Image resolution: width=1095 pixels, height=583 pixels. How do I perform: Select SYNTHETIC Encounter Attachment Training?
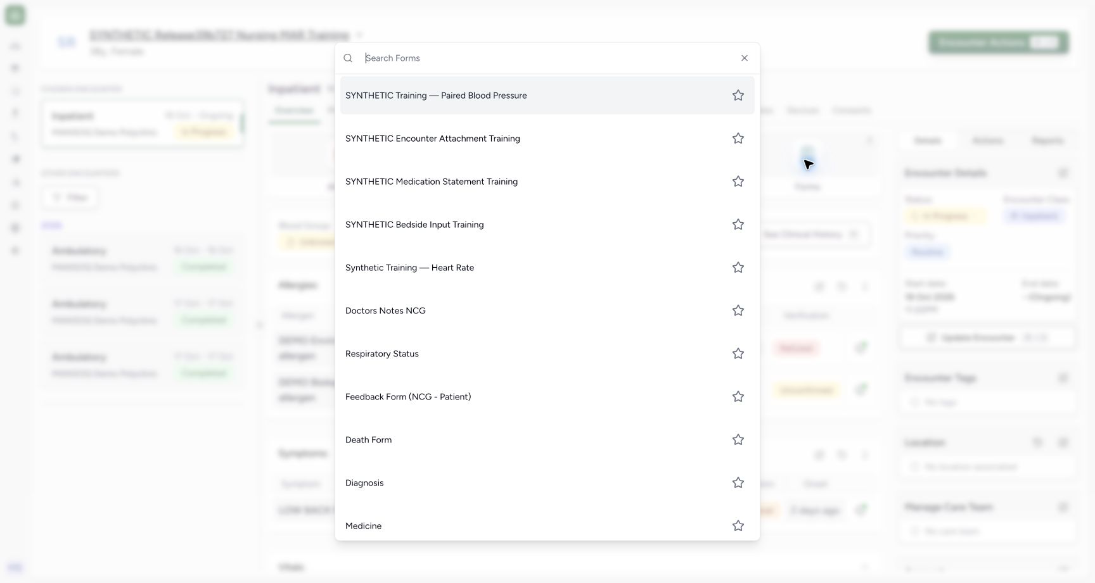pyautogui.click(x=547, y=139)
